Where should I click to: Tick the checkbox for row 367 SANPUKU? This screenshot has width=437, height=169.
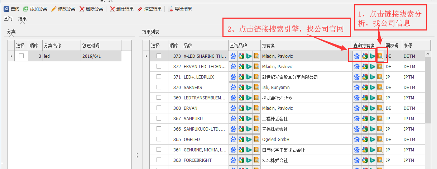159,118
